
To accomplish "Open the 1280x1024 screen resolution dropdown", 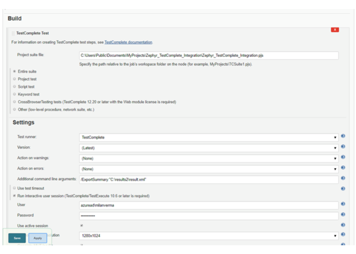I will 208,236.
